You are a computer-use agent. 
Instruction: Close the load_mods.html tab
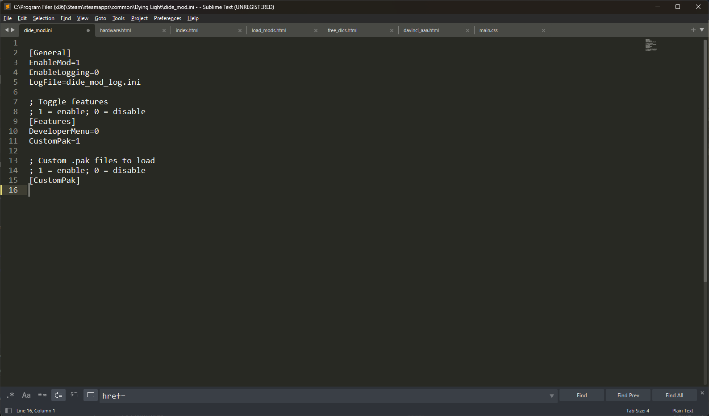pos(316,31)
